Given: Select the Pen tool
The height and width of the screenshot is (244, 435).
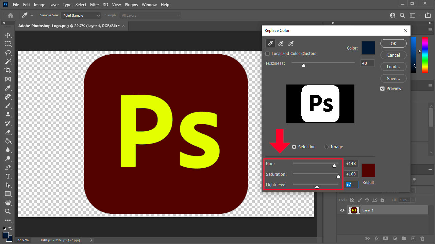Looking at the screenshot, I should 8,167.
